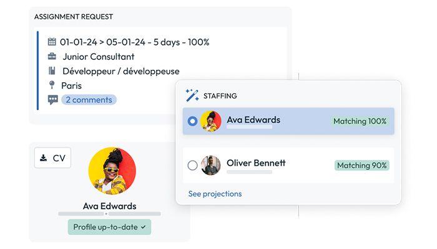Viewport: 437px width, 249px height.
Task: Open the See projections link
Action: click(215, 194)
